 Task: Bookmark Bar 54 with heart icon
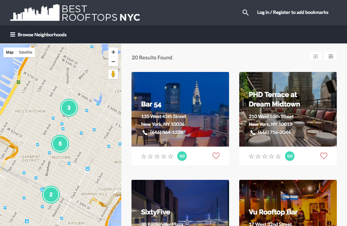coord(216,156)
